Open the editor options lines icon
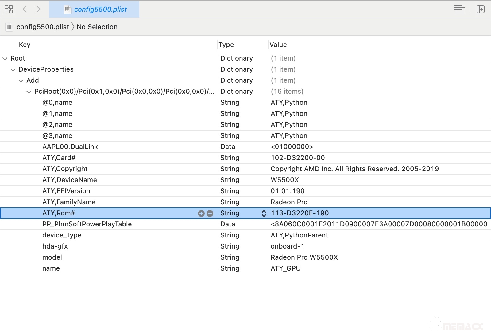The height and width of the screenshot is (333, 491). (x=459, y=9)
